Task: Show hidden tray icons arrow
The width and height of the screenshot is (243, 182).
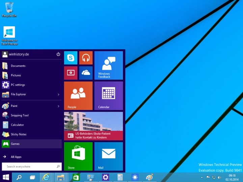Action: (x=202, y=178)
